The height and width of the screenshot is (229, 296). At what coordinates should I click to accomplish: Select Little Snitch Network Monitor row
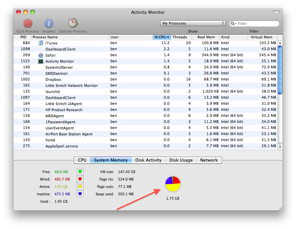(x=146, y=86)
